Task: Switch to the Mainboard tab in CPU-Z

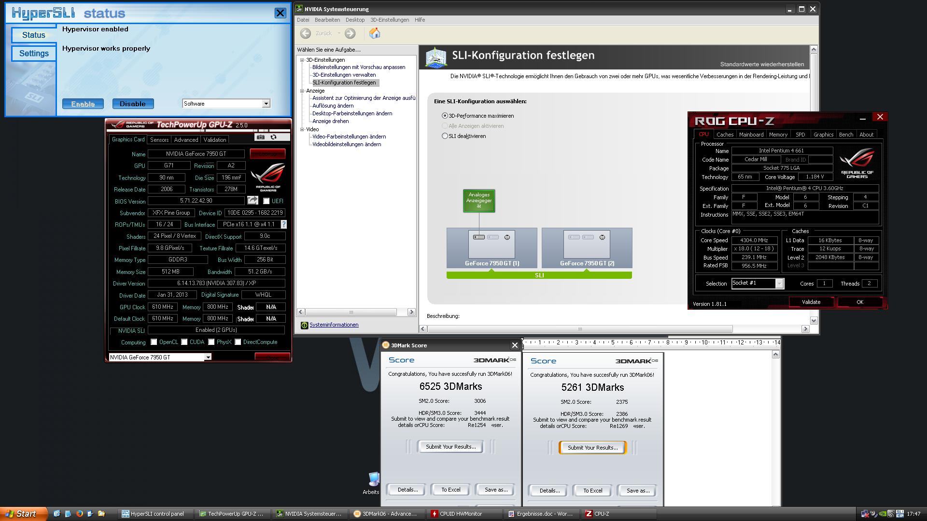Action: tap(751, 135)
